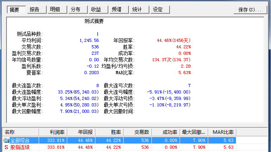Click the MAR比率 value 5.63% in summary
Screen dimensions: 271x152
(x=184, y=73)
